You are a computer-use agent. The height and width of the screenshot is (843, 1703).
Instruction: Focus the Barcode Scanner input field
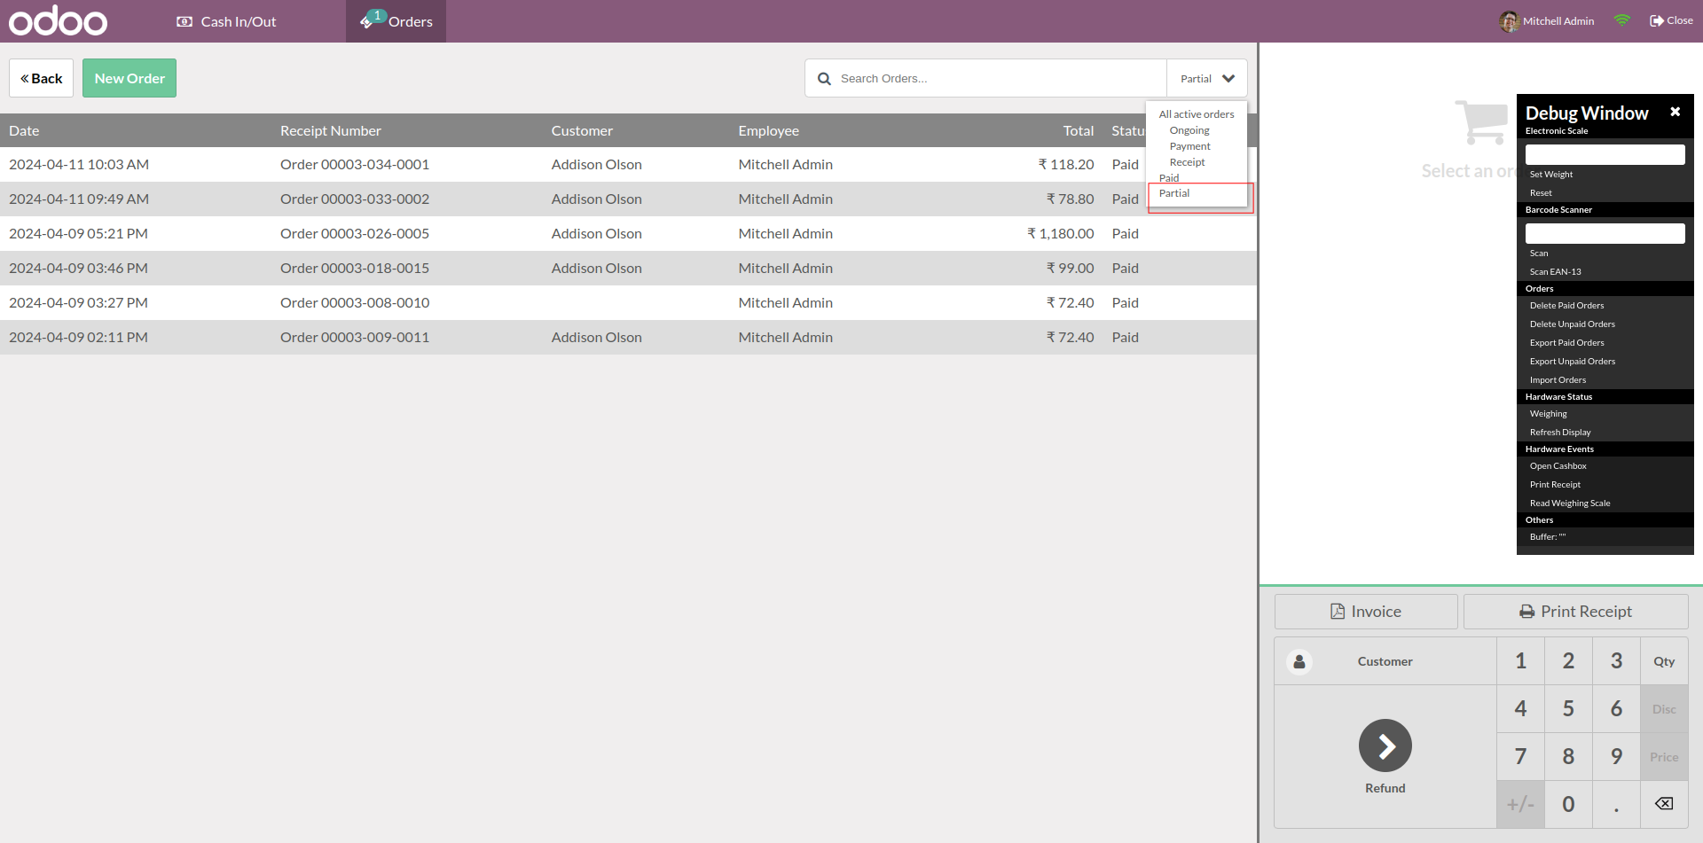[x=1605, y=233]
